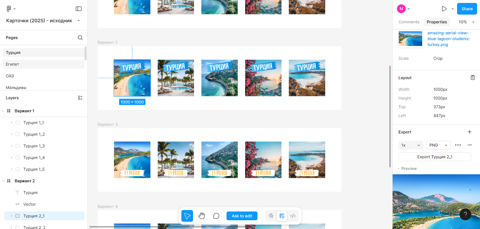Open export options via the three-dots icon
480x229 pixels.
[x=458, y=145]
